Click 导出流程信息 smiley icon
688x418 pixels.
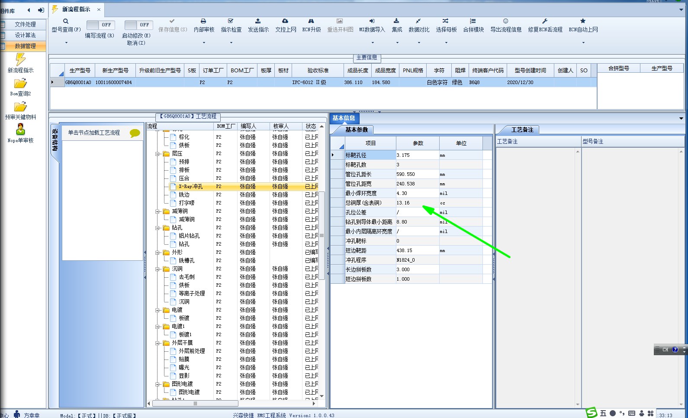point(505,21)
